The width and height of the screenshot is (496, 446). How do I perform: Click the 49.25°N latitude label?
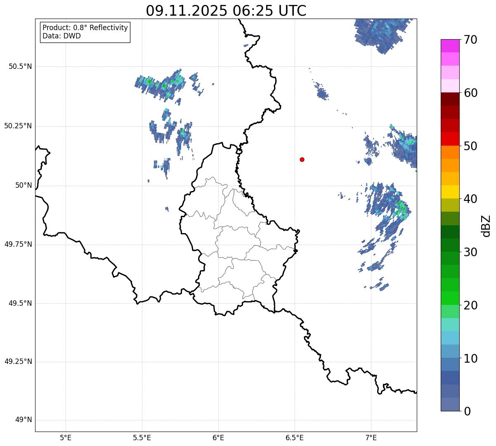tap(18, 361)
